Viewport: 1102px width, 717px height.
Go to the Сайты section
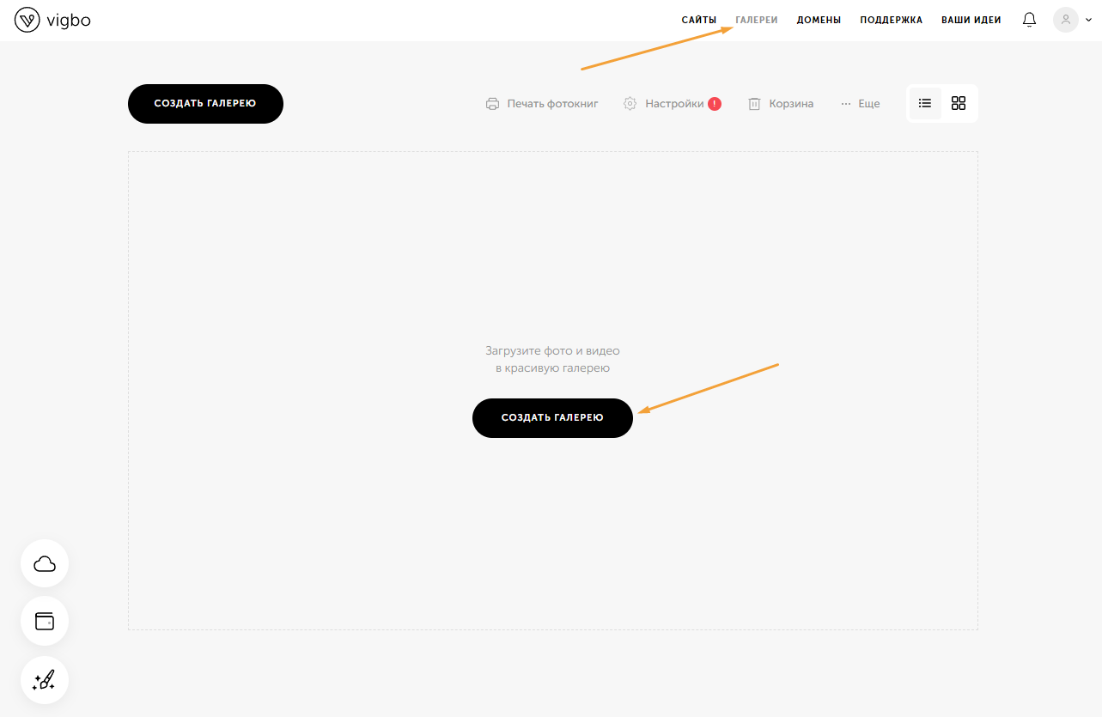pos(699,20)
